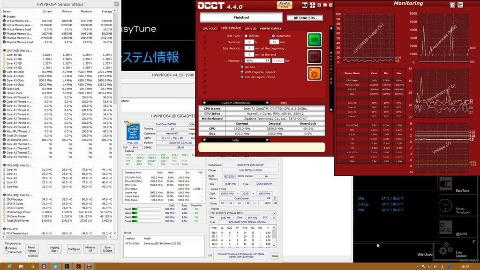This screenshot has height=270, width=480.
Task: Open File Explorer from the taskbar
Action: pos(21,266)
